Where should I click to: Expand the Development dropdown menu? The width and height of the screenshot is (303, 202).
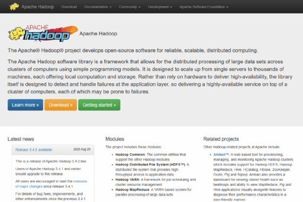click(160, 7)
